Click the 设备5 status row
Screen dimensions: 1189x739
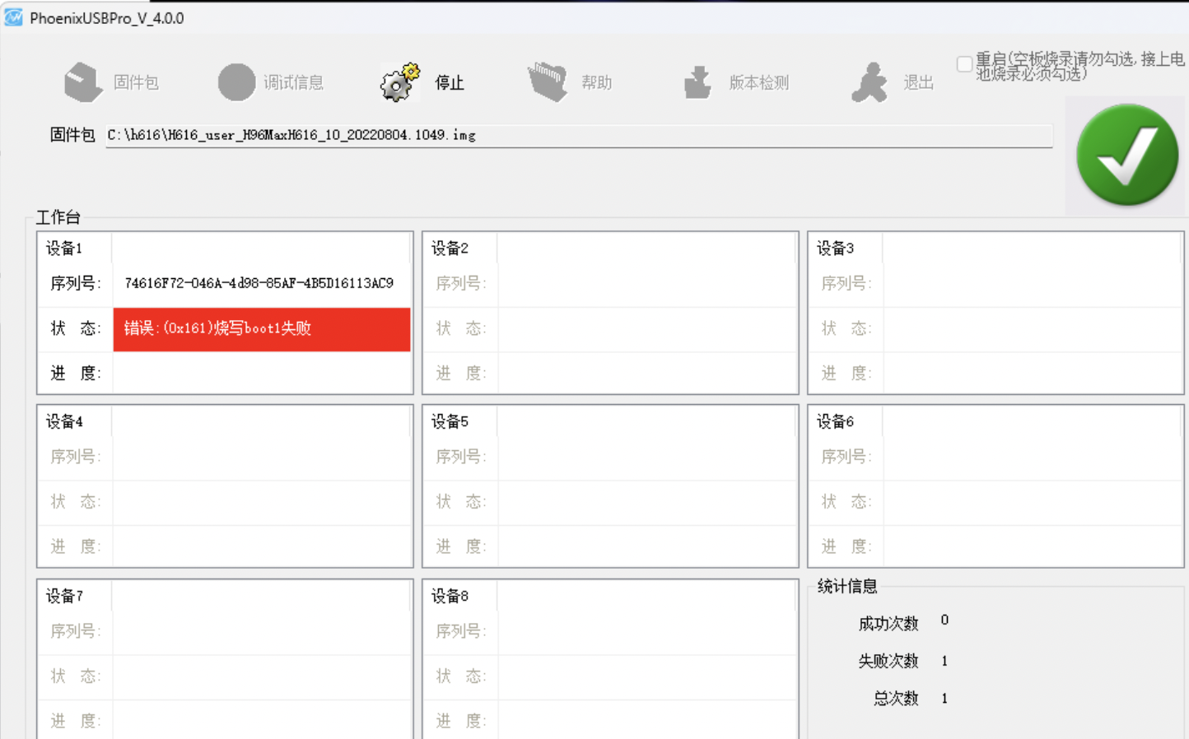point(646,502)
